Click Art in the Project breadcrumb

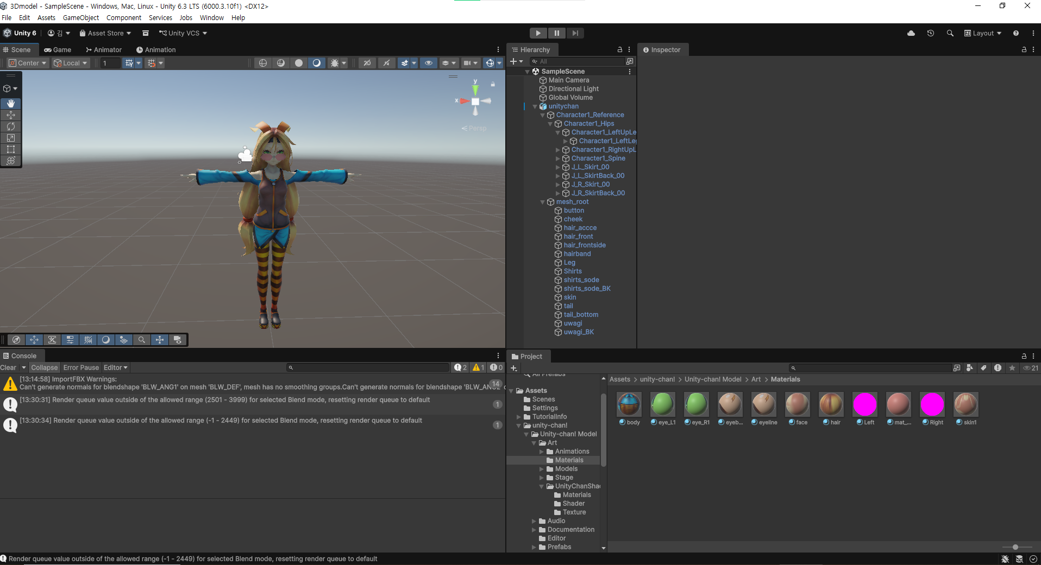[756, 379]
